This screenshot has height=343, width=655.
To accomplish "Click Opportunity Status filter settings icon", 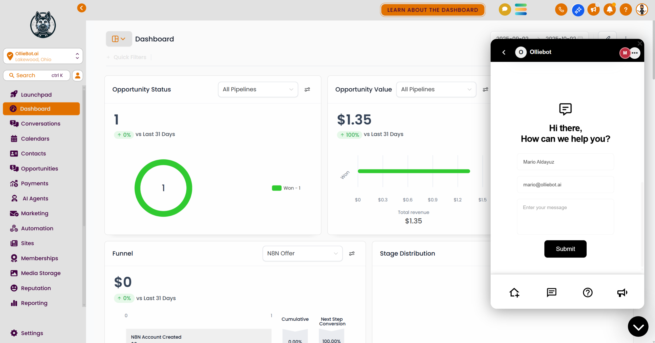I will tap(307, 89).
